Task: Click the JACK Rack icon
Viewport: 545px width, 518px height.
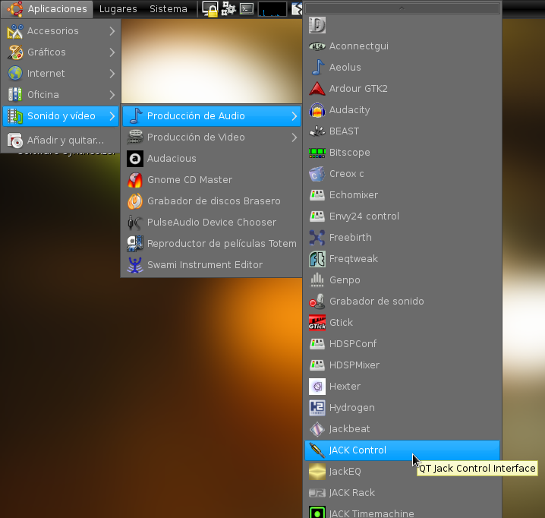Action: 317,493
